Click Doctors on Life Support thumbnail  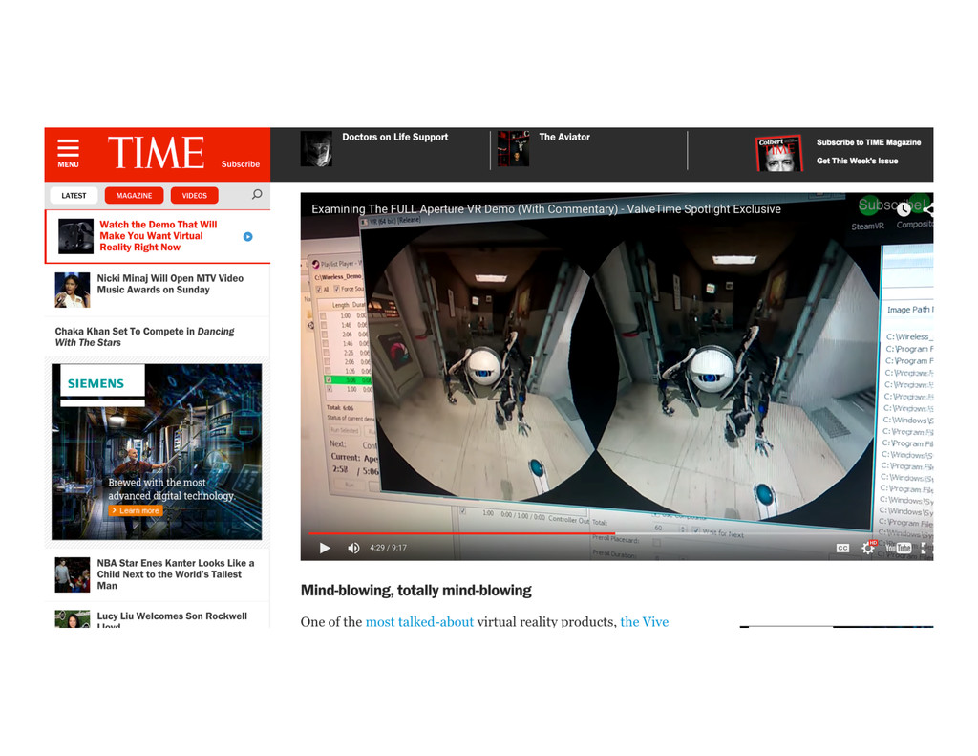pyautogui.click(x=316, y=148)
